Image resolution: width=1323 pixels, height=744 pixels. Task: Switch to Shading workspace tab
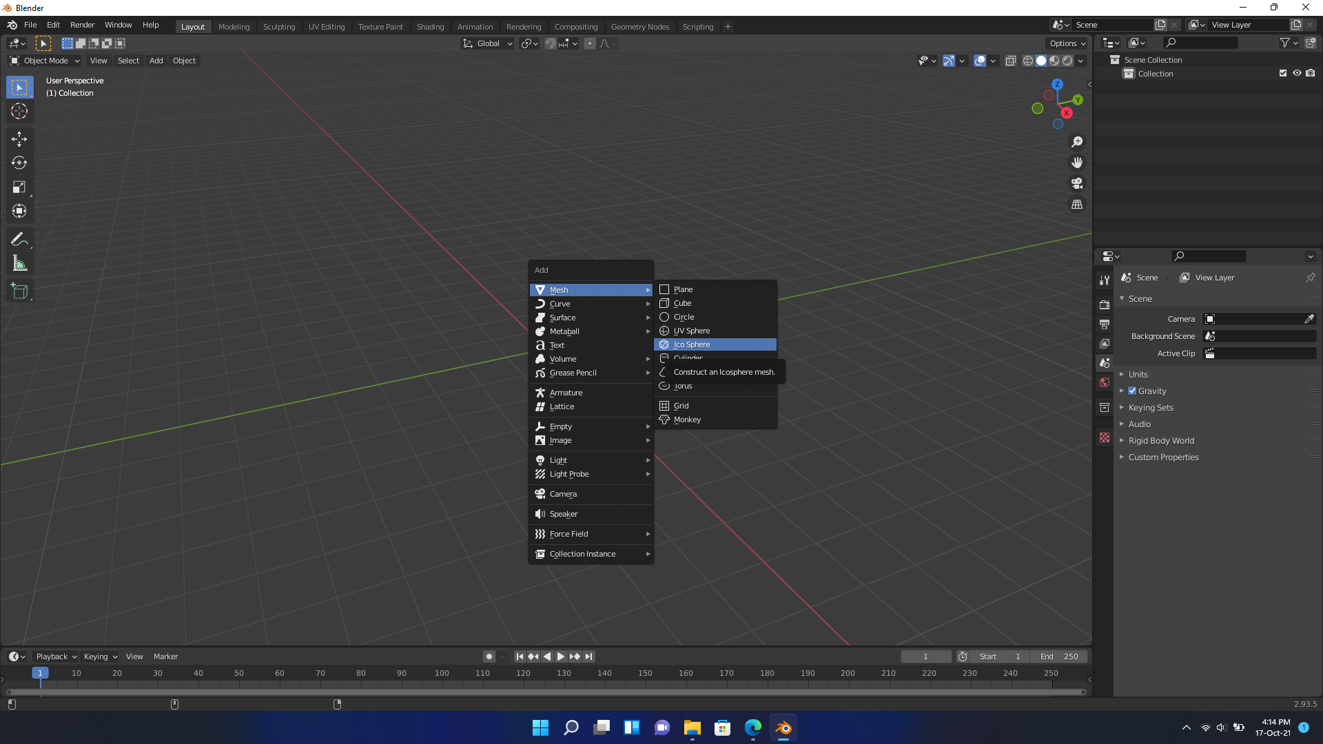[x=430, y=26]
